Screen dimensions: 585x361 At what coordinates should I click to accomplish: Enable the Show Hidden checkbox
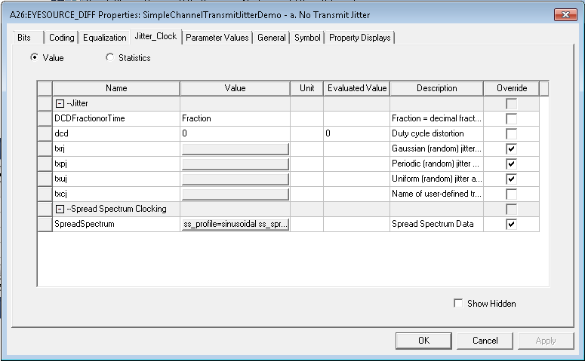(458, 303)
